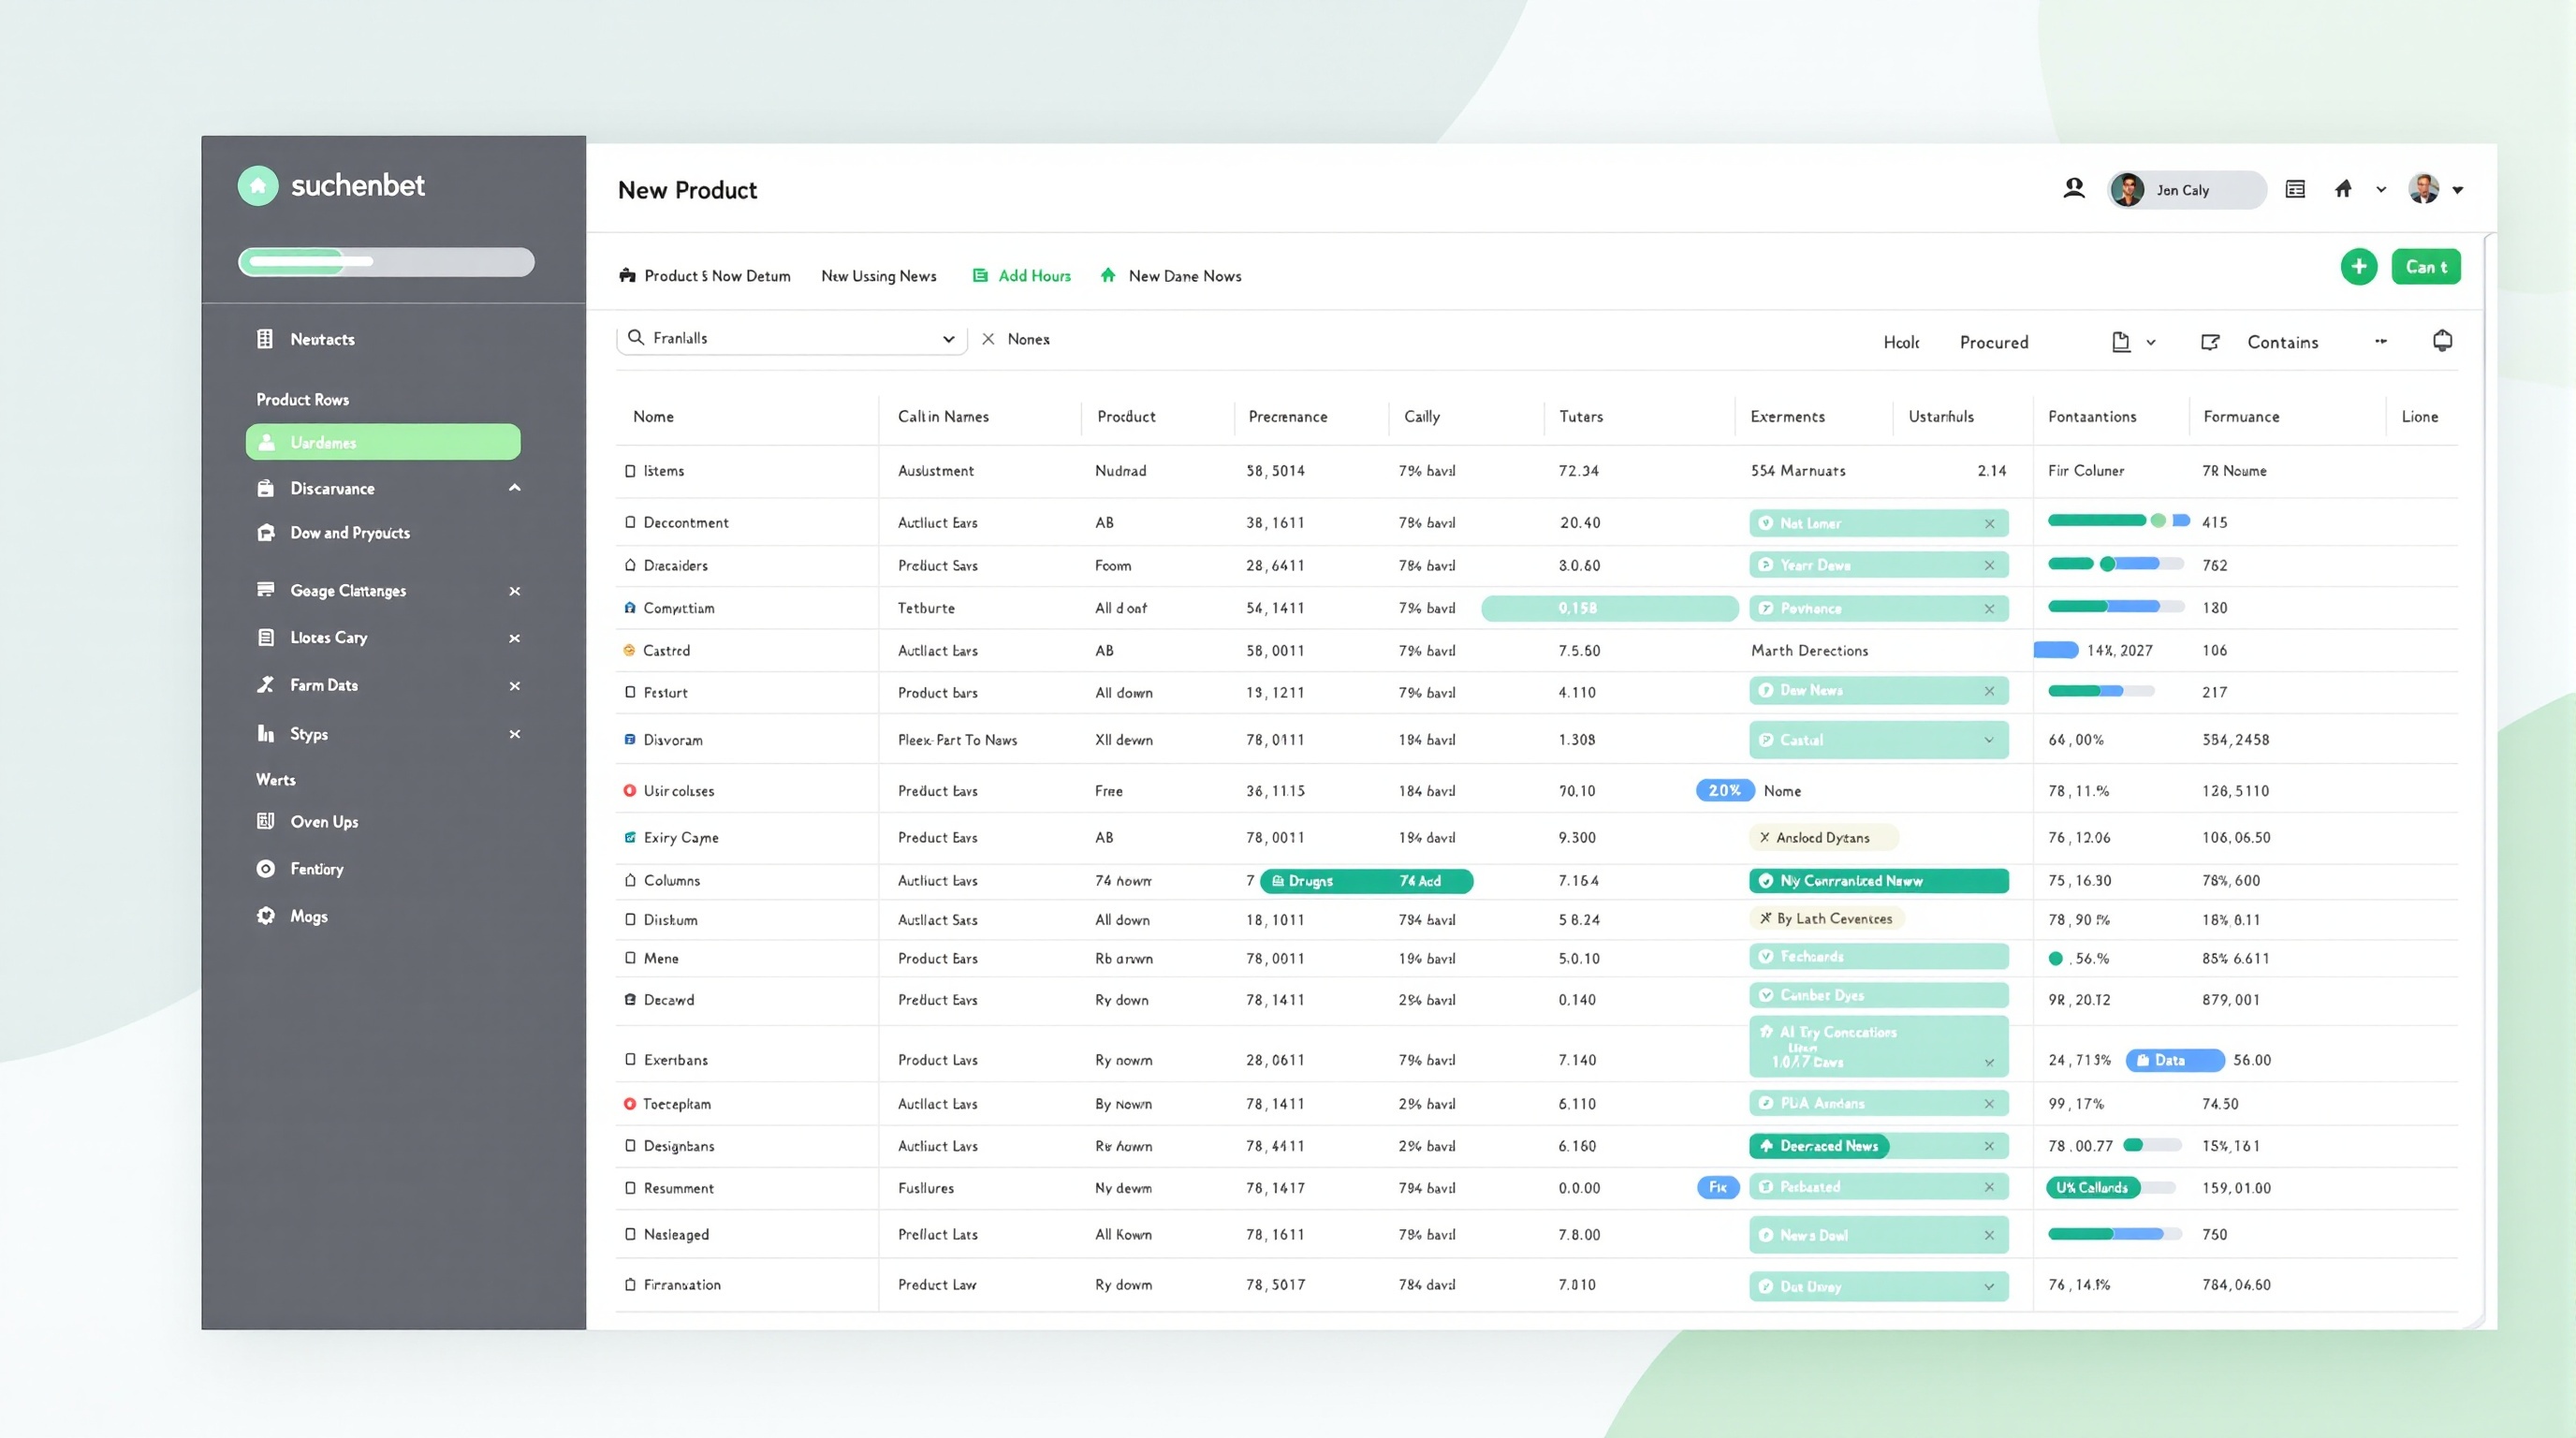Click the Fentiory circle icon

coord(265,869)
